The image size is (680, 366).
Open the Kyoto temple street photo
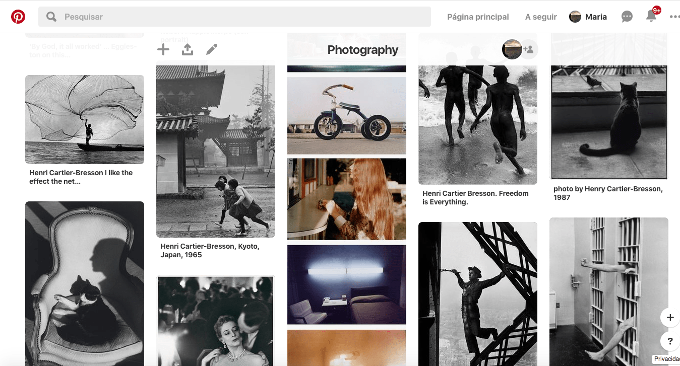tap(216, 151)
